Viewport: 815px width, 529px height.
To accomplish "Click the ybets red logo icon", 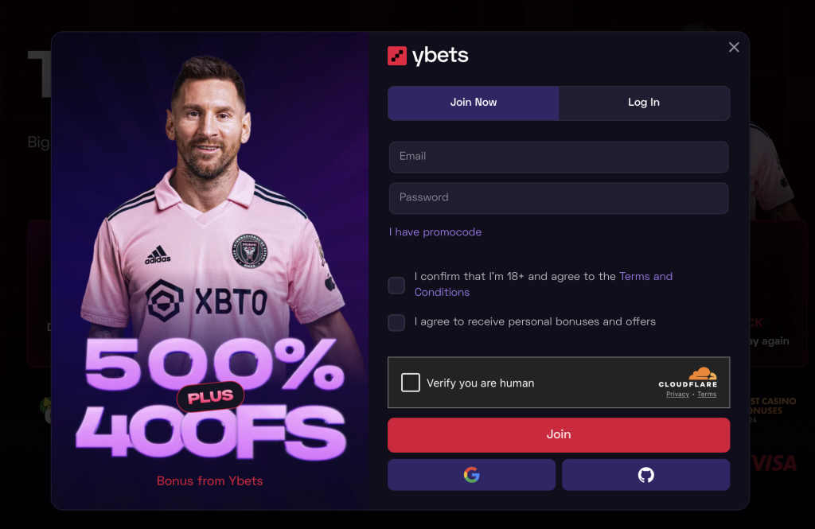I will (x=397, y=56).
